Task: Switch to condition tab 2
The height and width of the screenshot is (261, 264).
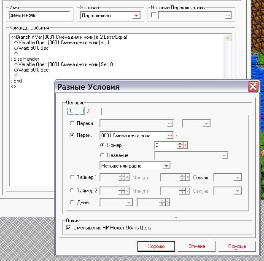Action: [x=89, y=112]
